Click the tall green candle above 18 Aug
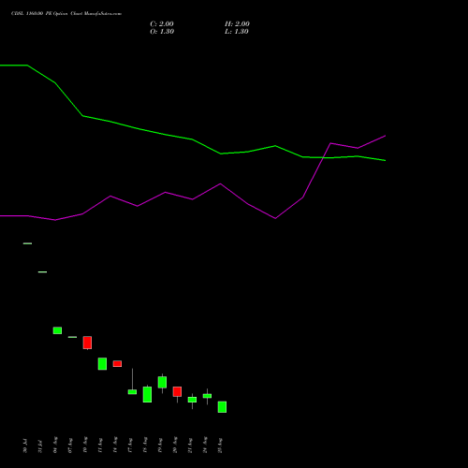Screen dimensions: 468x468 point(147,394)
